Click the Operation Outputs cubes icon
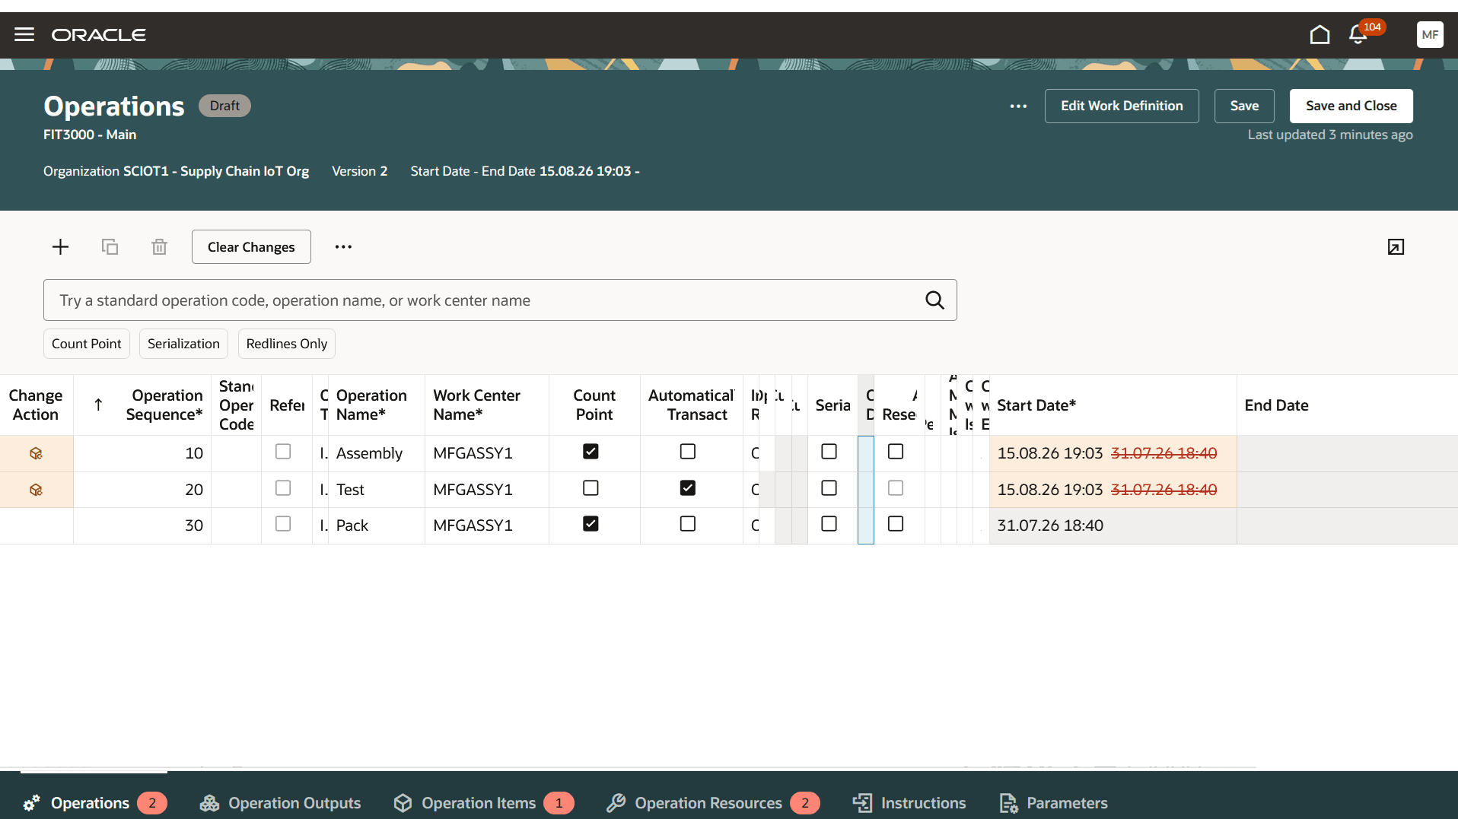Viewport: 1458px width, 819px height. pyautogui.click(x=209, y=803)
